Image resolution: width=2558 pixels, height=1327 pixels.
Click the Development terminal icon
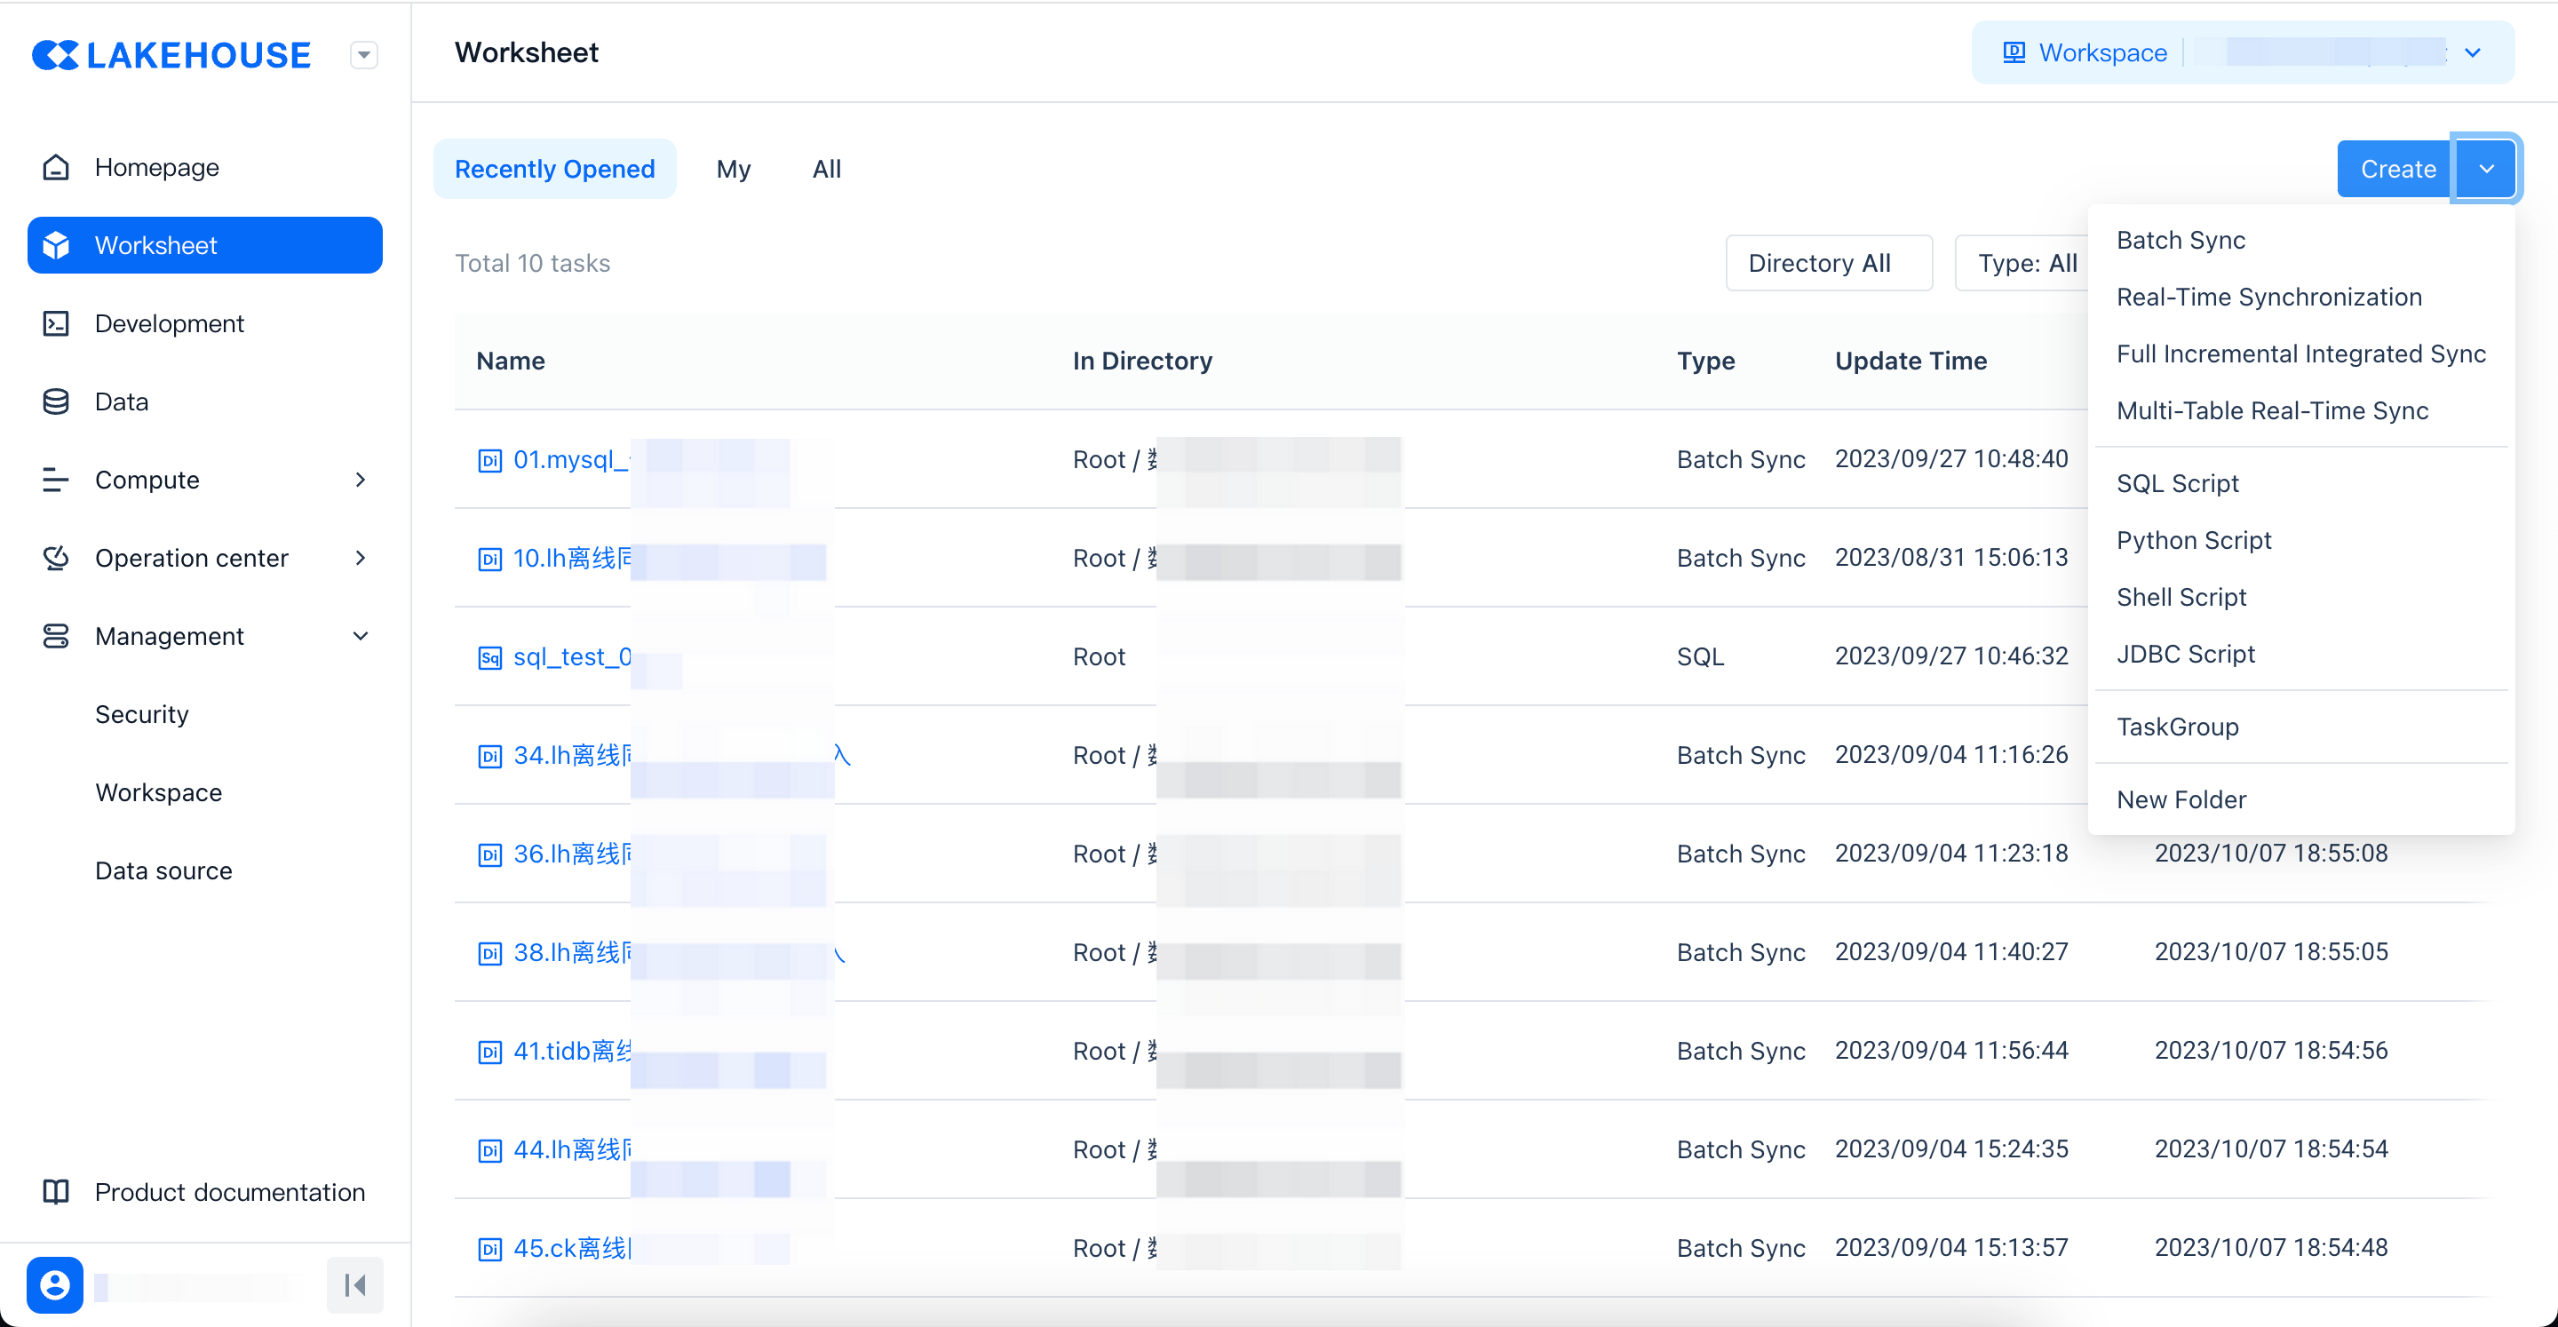[x=56, y=324]
